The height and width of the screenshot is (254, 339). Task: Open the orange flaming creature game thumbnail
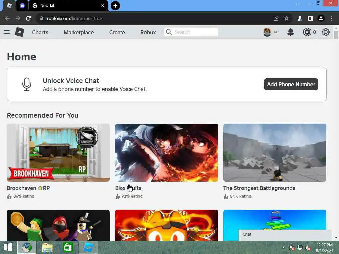point(167,225)
